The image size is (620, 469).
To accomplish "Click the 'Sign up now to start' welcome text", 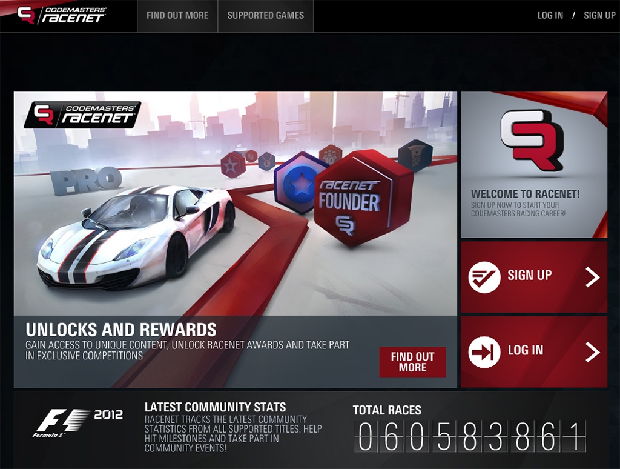I will pos(518,209).
